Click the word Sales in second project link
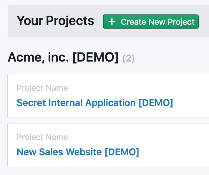209x175 pixels. 51,152
